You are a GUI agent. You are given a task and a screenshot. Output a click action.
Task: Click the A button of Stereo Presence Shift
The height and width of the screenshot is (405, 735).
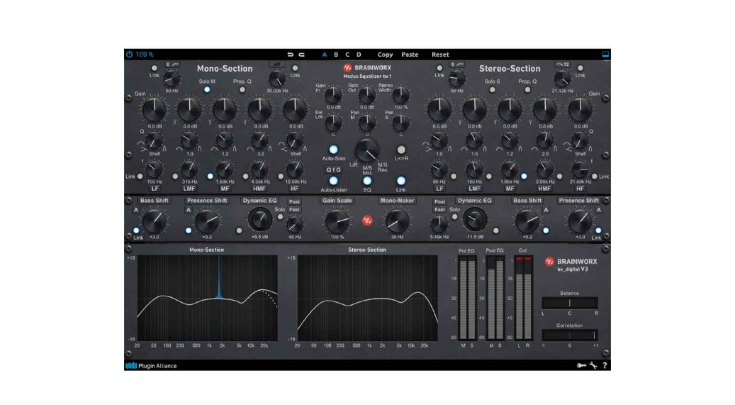coord(598,210)
